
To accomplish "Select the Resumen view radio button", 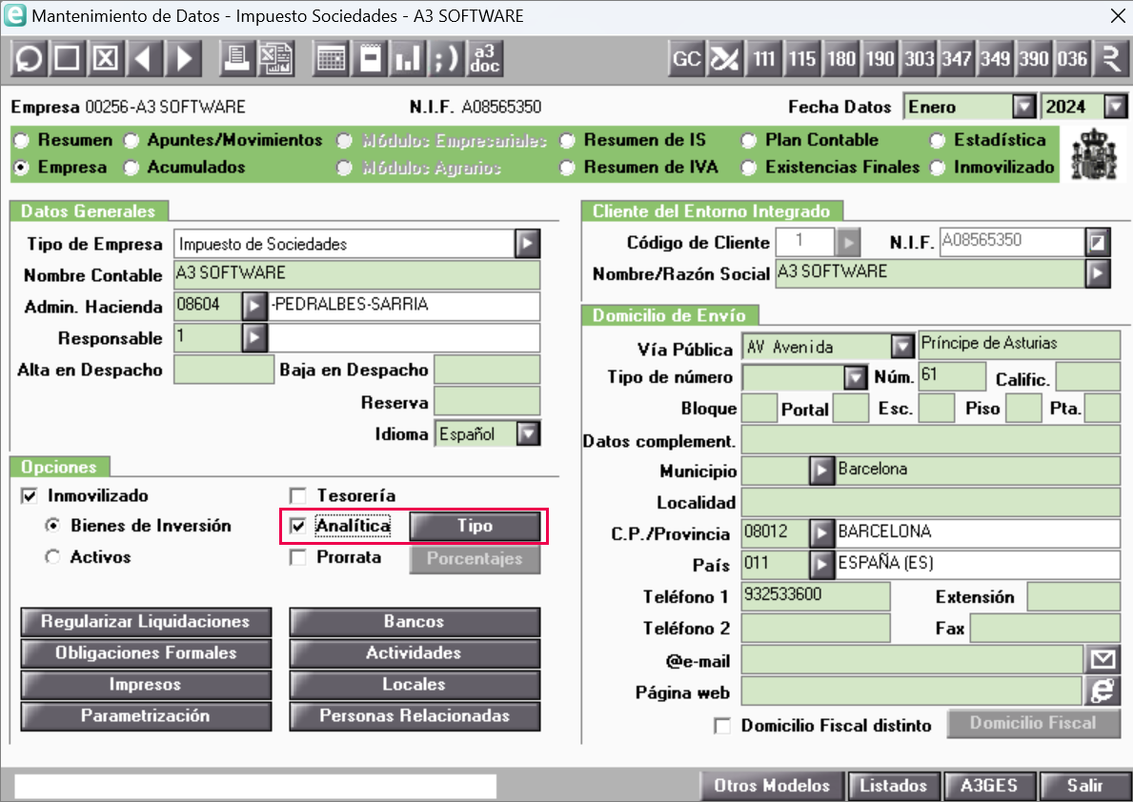I will coord(22,140).
